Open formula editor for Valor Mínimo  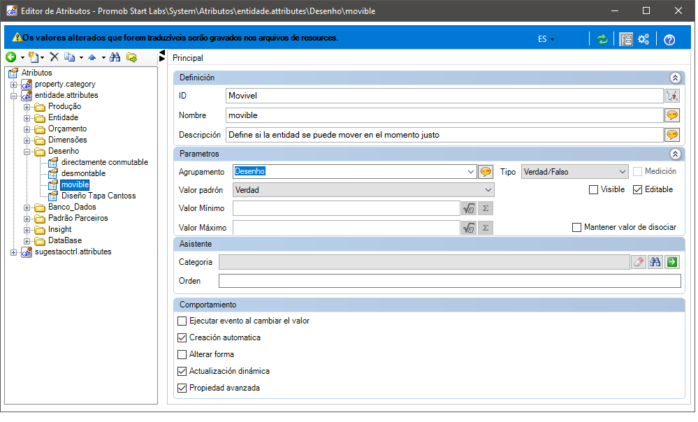(x=469, y=208)
